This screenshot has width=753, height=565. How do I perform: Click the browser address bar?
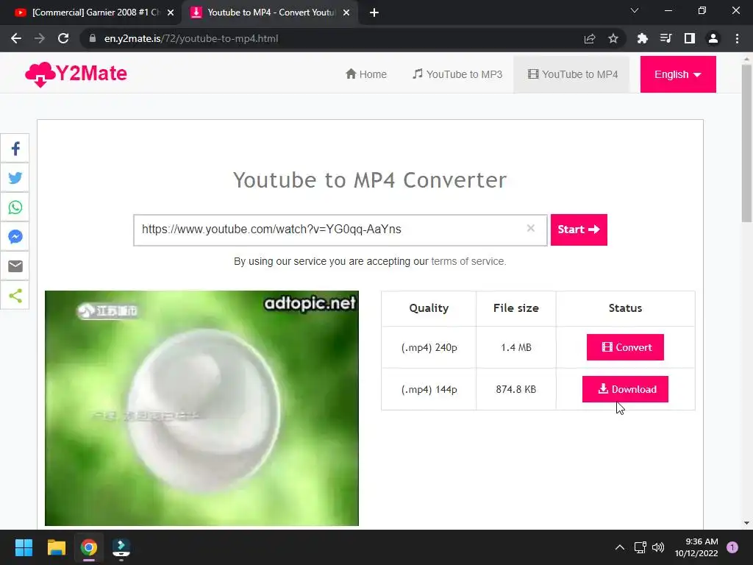[x=336, y=38]
